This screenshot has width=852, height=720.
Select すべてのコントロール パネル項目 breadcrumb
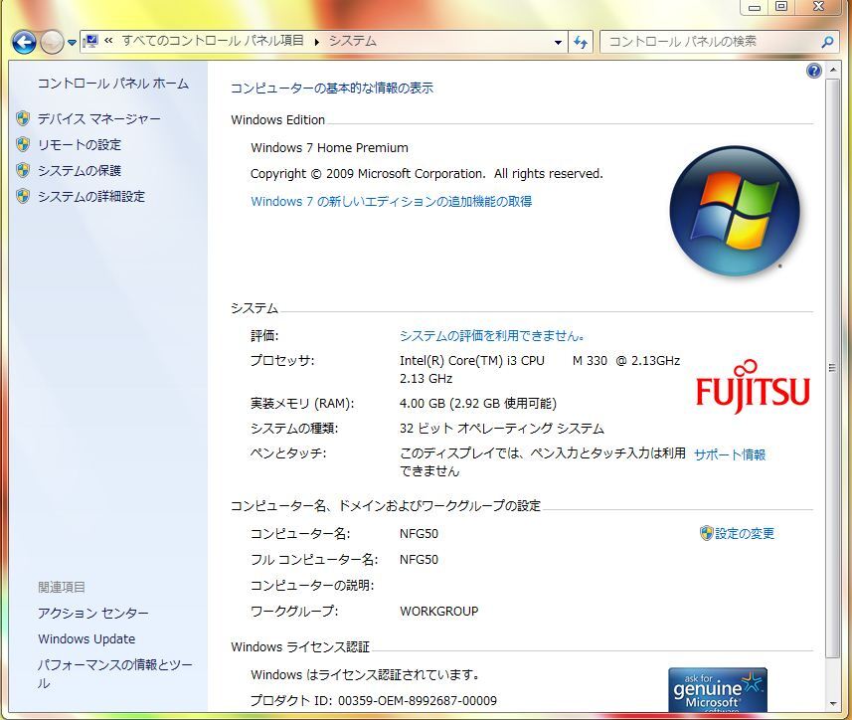[x=213, y=41]
